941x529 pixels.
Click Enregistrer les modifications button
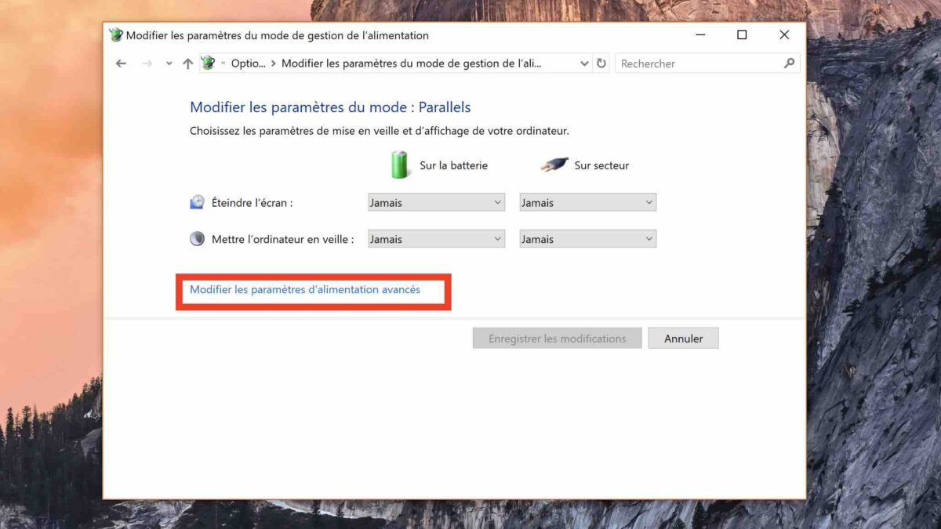click(558, 339)
